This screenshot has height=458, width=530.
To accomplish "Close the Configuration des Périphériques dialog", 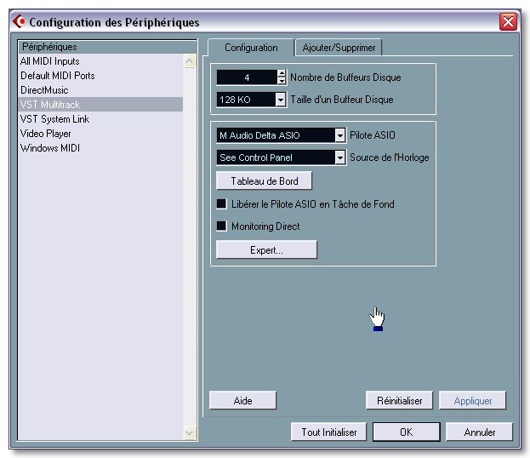I will pos(508,22).
